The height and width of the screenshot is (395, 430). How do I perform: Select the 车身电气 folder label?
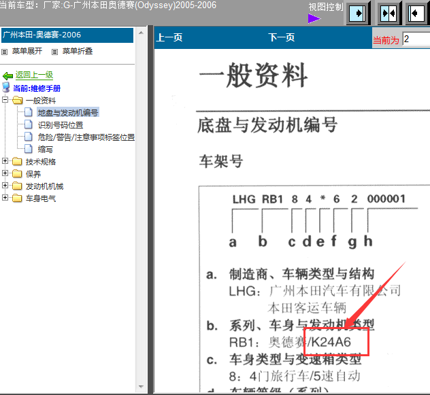click(x=41, y=199)
